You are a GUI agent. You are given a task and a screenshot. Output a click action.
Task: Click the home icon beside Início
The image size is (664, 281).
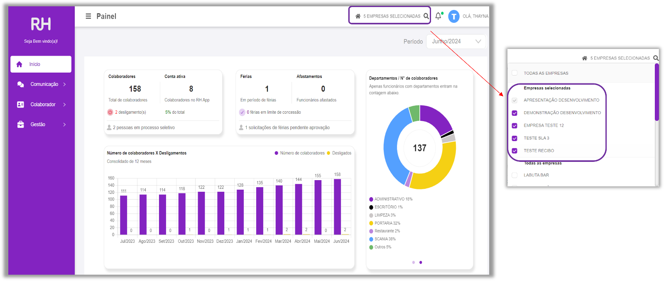click(19, 64)
